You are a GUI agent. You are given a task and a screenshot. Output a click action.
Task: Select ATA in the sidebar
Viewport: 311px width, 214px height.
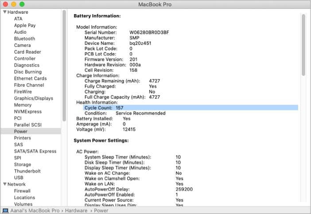click(x=18, y=19)
